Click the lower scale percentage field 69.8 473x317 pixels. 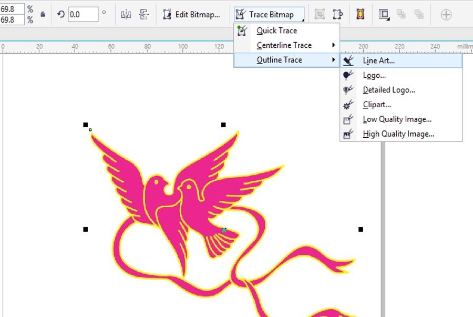[12, 19]
